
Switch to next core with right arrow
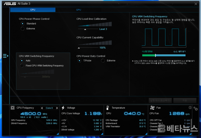pyautogui.click(x=57, y=108)
